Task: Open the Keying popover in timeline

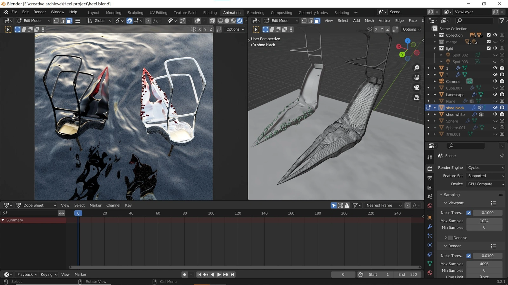Action: click(x=49, y=275)
